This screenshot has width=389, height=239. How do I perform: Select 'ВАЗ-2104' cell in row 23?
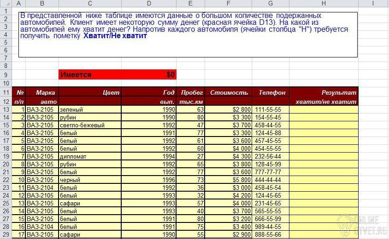pos(42,188)
